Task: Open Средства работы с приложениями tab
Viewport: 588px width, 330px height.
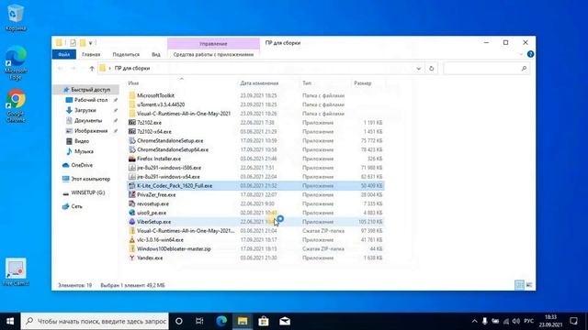Action: (213, 55)
